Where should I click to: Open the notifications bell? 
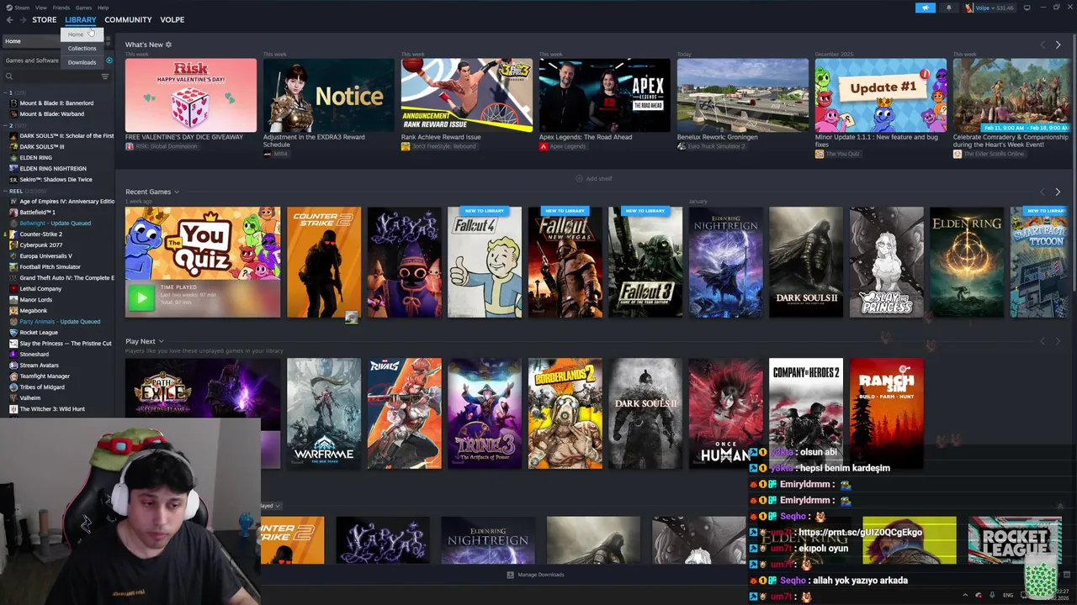pos(948,8)
